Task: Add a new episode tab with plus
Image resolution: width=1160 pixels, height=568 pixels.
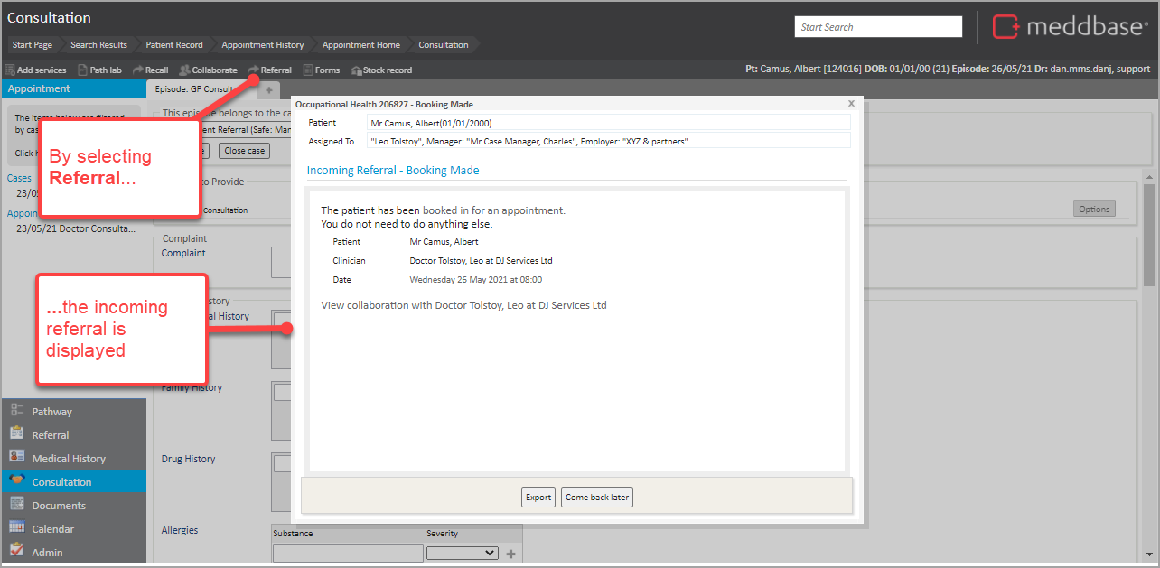Action: pyautogui.click(x=268, y=90)
